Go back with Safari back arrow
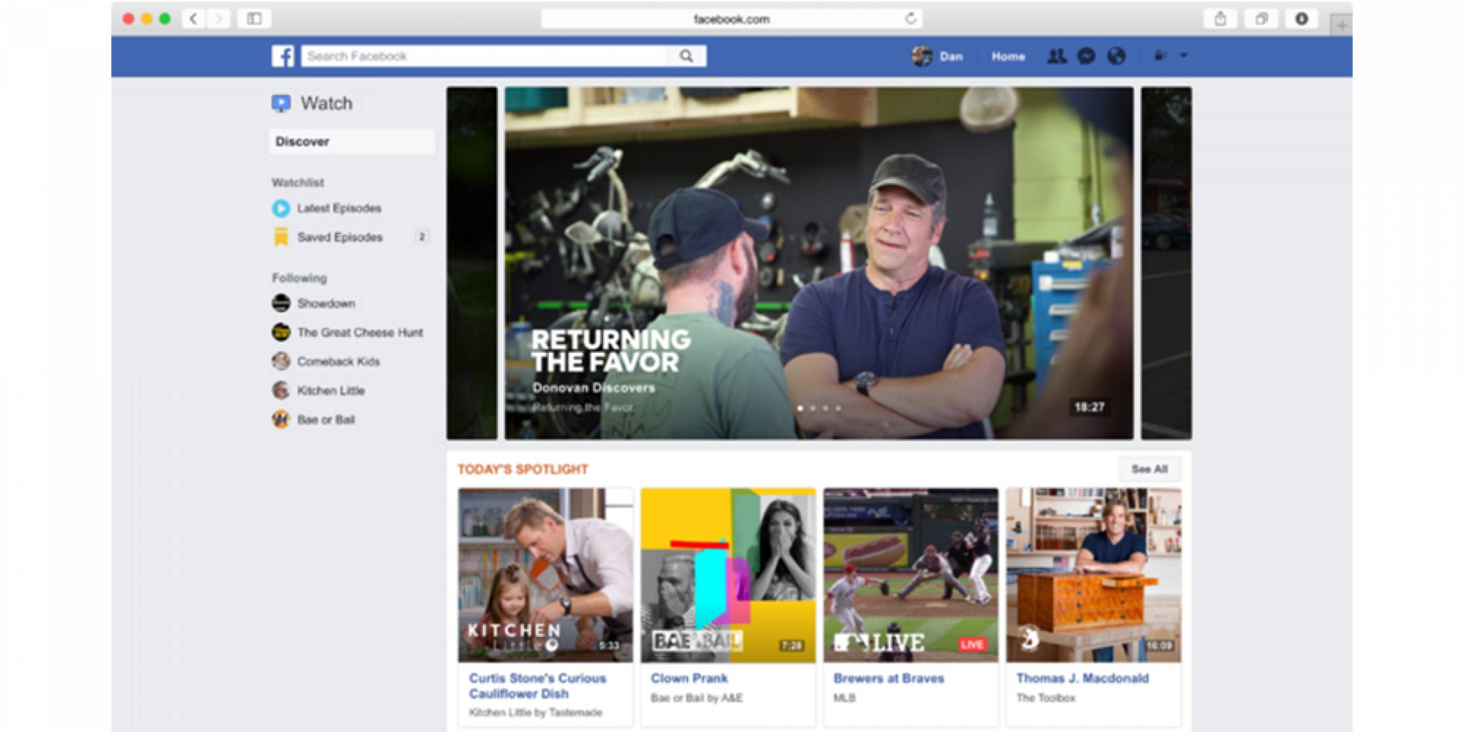 193,19
